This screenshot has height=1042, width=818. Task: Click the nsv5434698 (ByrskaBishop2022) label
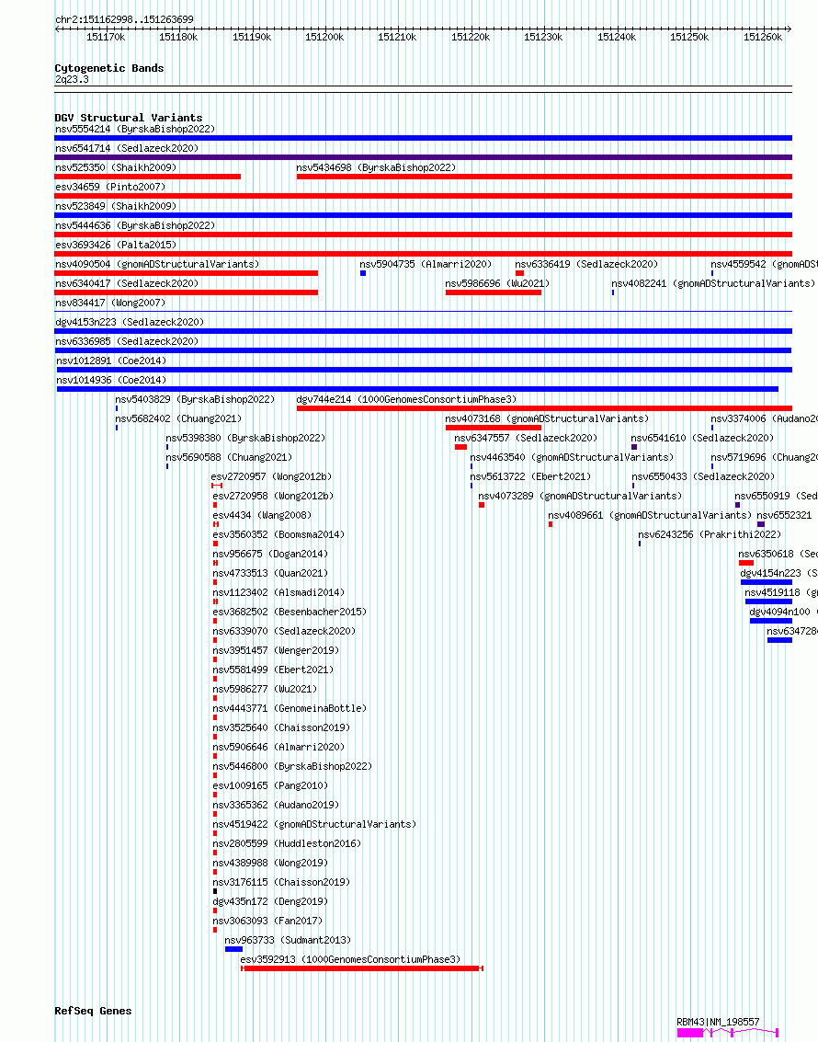coord(376,167)
